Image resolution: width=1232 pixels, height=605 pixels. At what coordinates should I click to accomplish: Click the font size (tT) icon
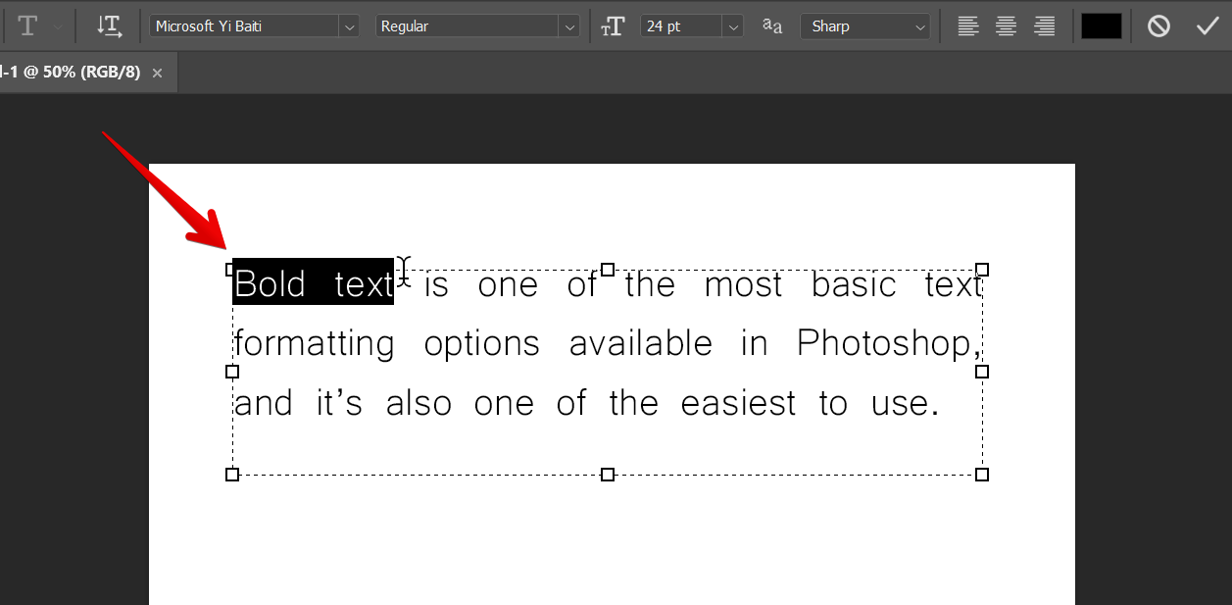613,25
